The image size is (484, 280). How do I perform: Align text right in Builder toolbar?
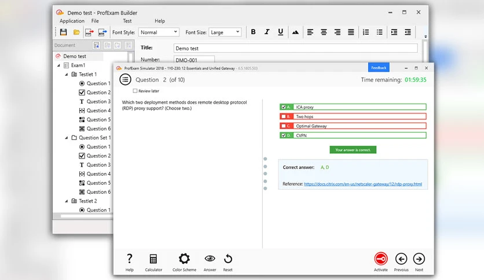click(x=338, y=32)
